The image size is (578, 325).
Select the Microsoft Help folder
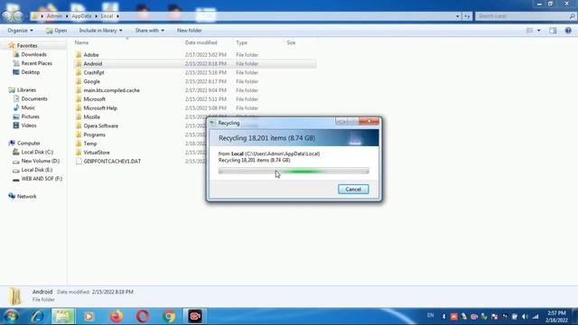[100, 108]
